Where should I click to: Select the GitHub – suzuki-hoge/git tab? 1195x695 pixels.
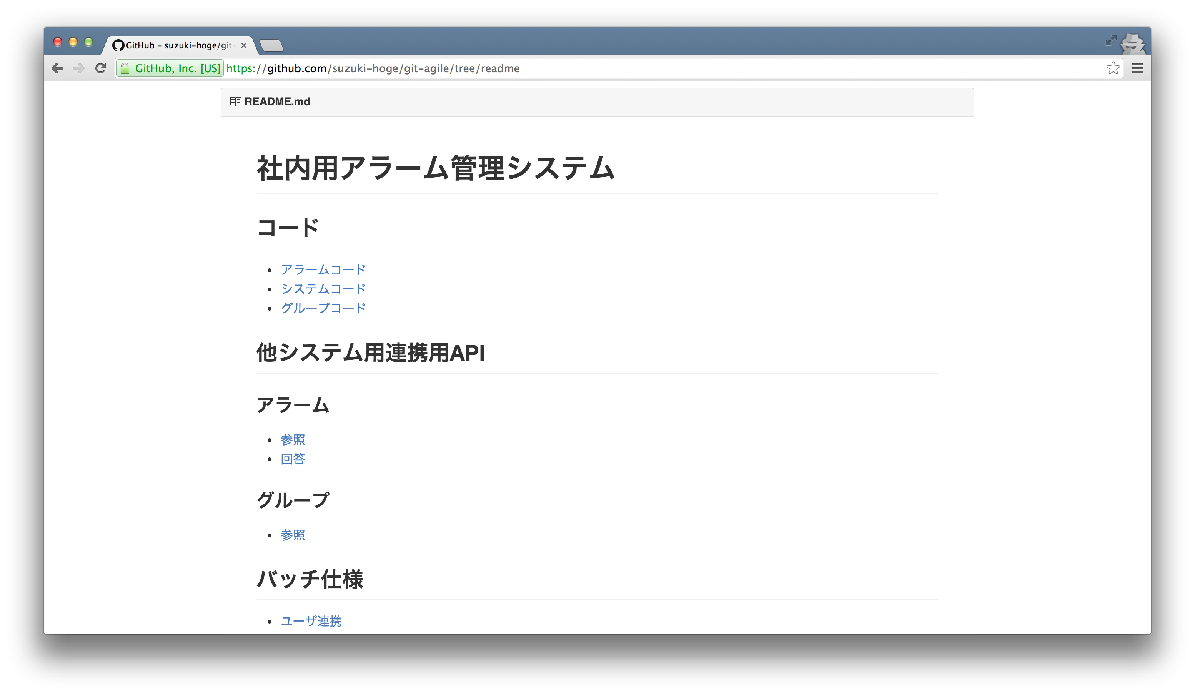tap(179, 45)
